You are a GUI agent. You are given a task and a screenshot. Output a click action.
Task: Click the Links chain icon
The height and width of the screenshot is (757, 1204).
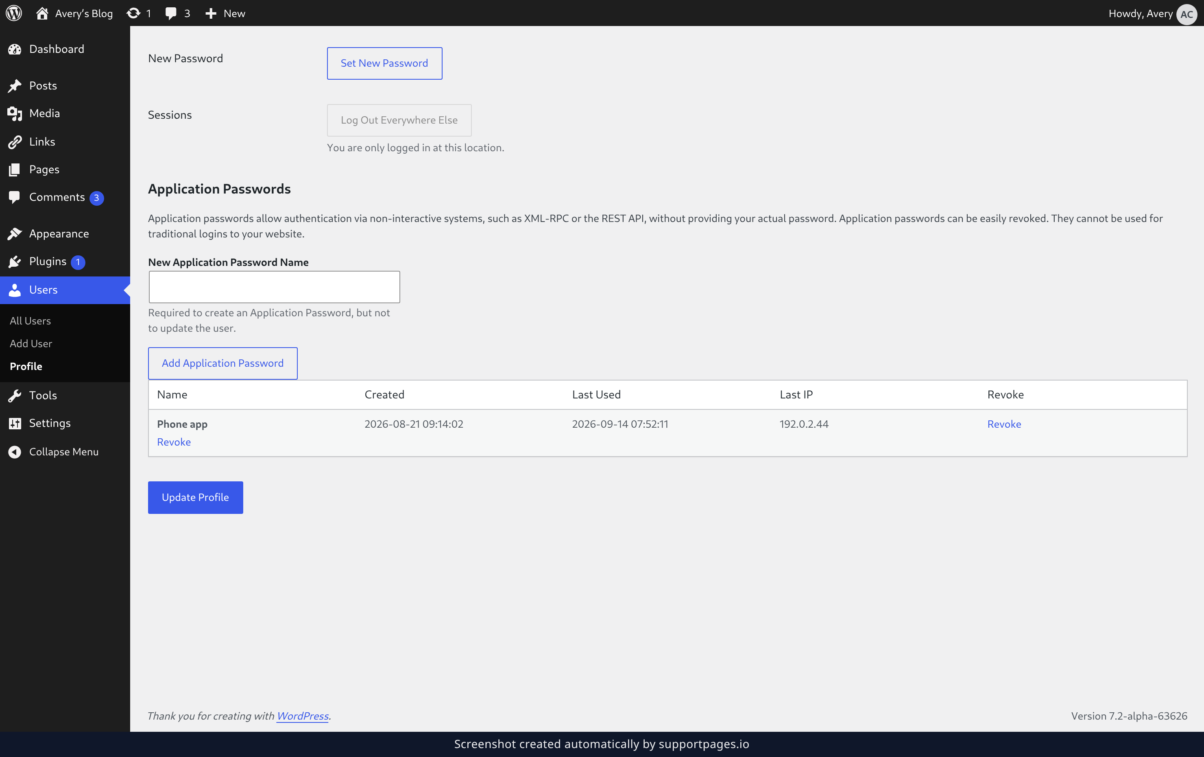15,142
